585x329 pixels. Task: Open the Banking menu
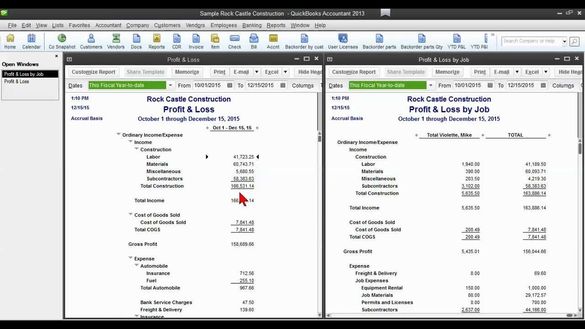click(x=252, y=25)
